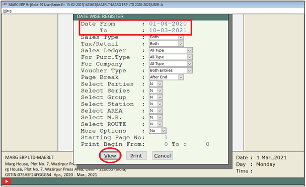Click the Sales Ledger label
The height and width of the screenshot is (187, 306).
click(x=104, y=51)
